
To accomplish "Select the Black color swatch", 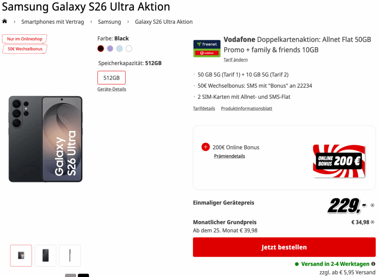I will click(x=100, y=48).
